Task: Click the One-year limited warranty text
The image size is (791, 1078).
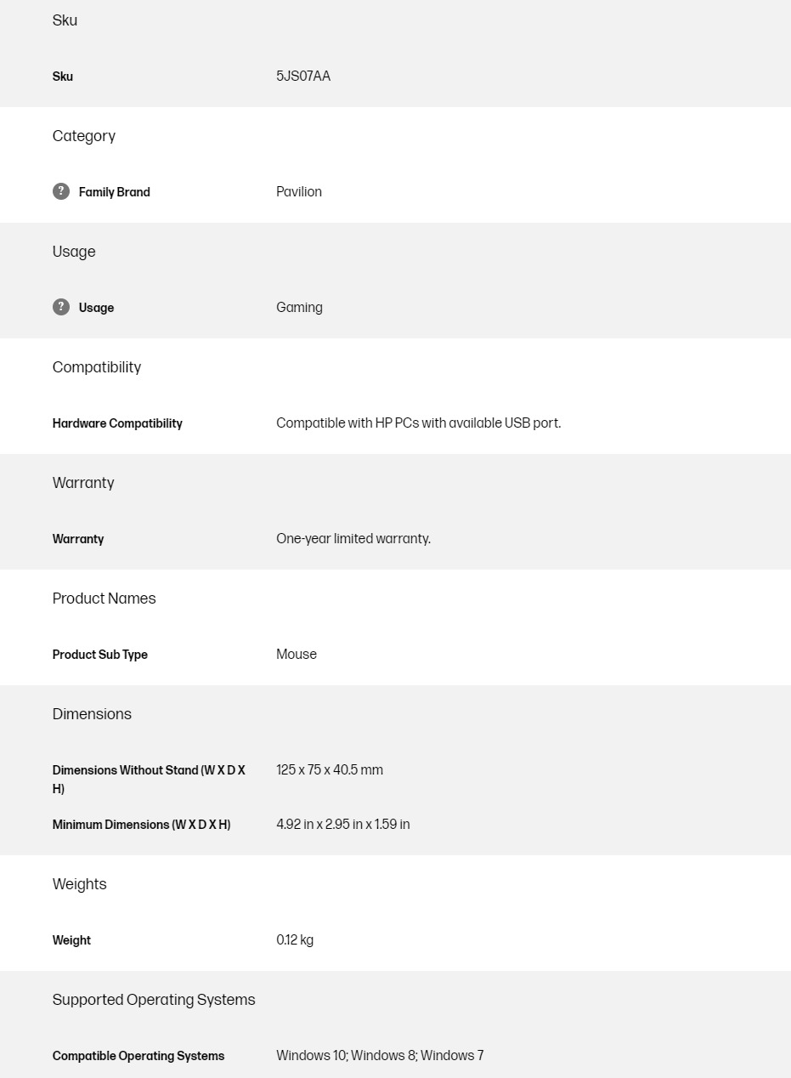Action: coord(353,539)
